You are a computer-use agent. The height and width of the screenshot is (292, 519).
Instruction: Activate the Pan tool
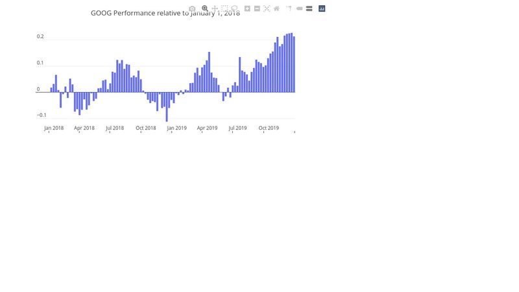pos(215,8)
